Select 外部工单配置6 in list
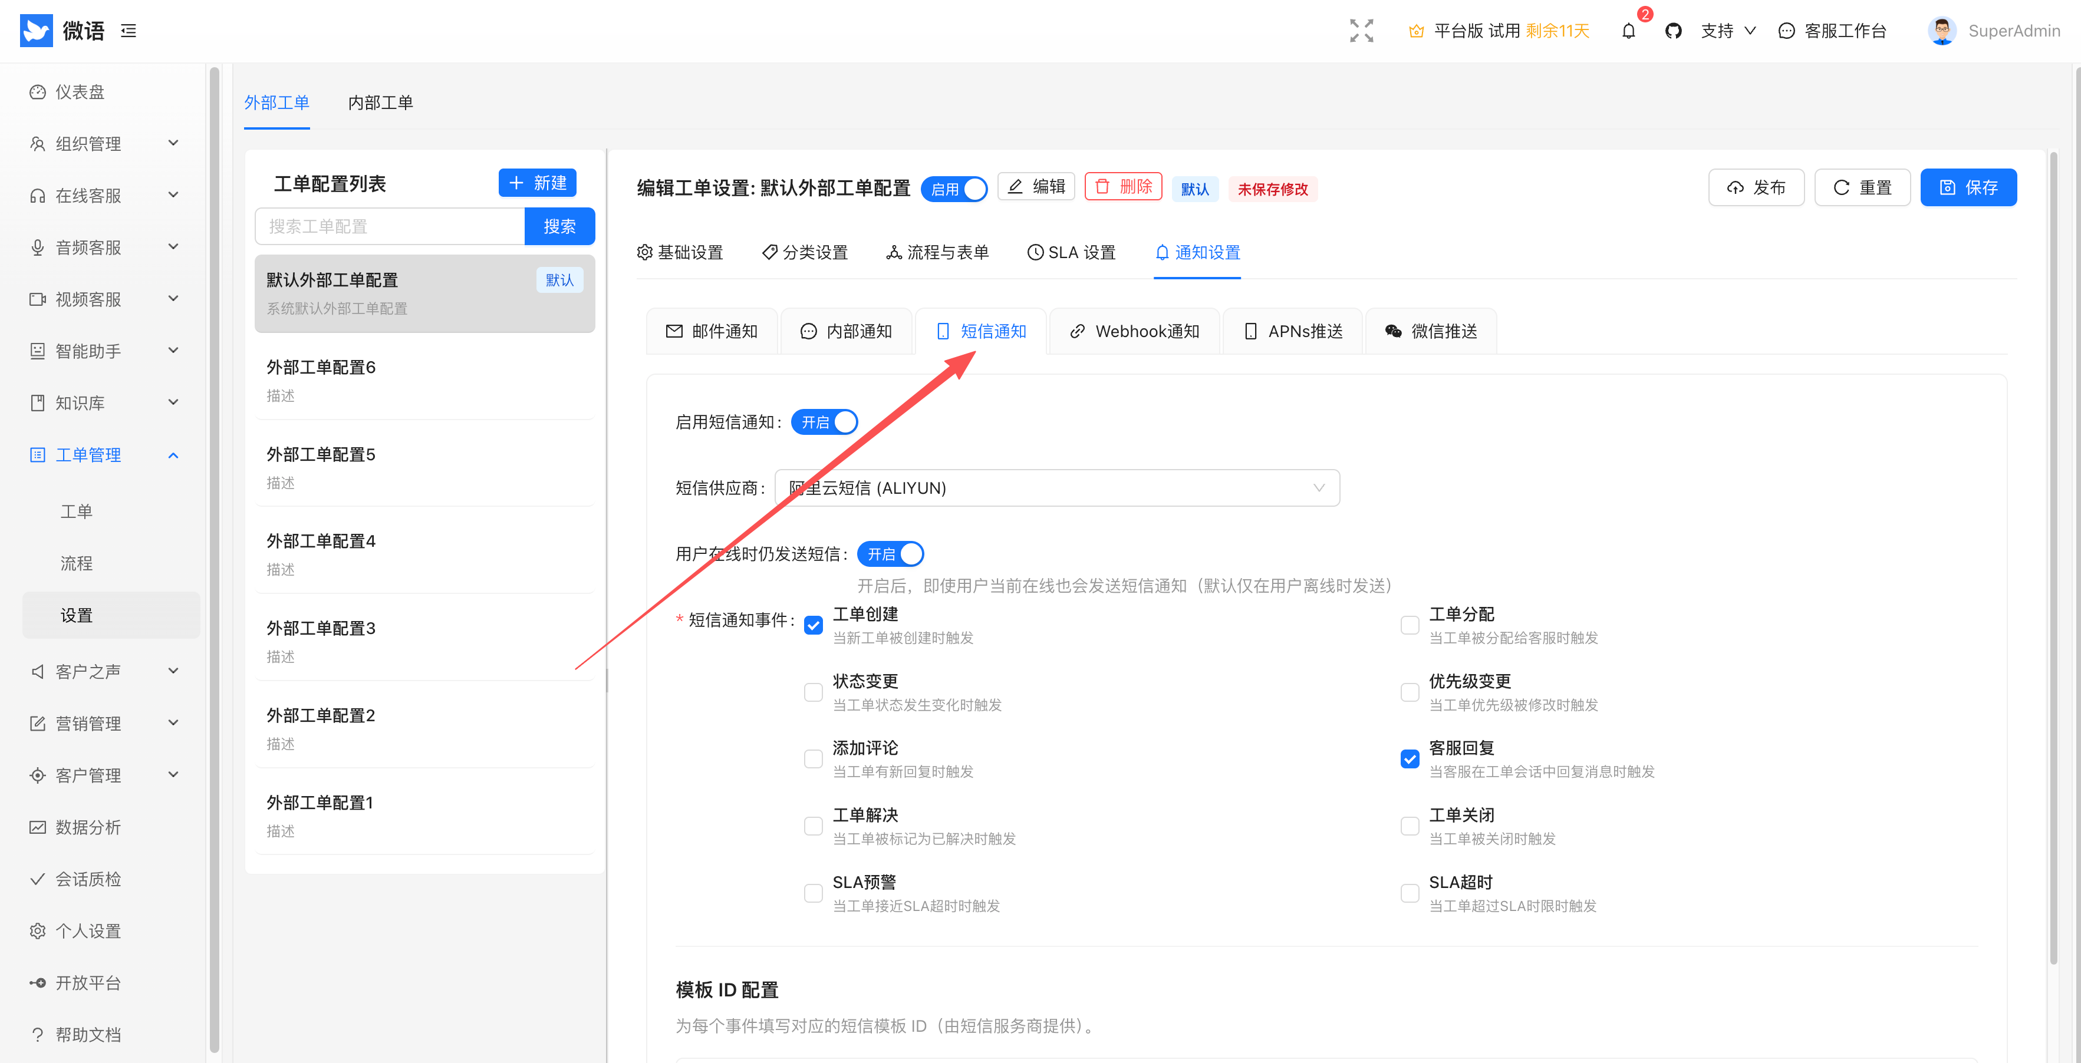The width and height of the screenshot is (2081, 1063). tap(425, 379)
